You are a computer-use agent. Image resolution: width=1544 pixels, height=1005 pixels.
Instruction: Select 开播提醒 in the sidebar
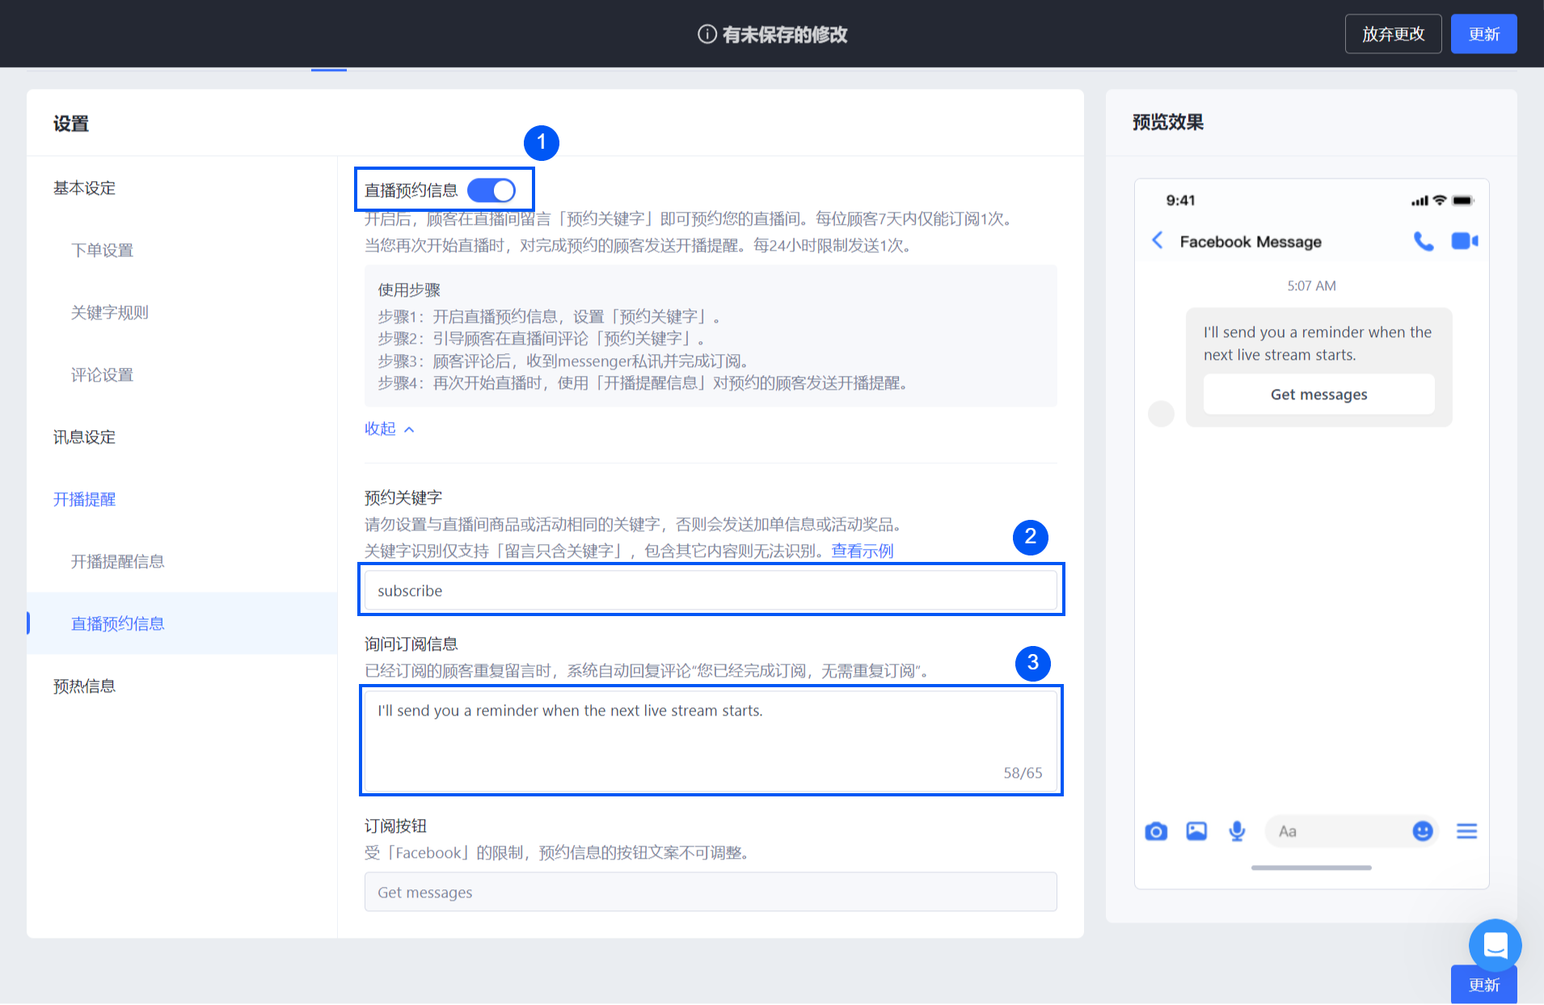coord(84,500)
